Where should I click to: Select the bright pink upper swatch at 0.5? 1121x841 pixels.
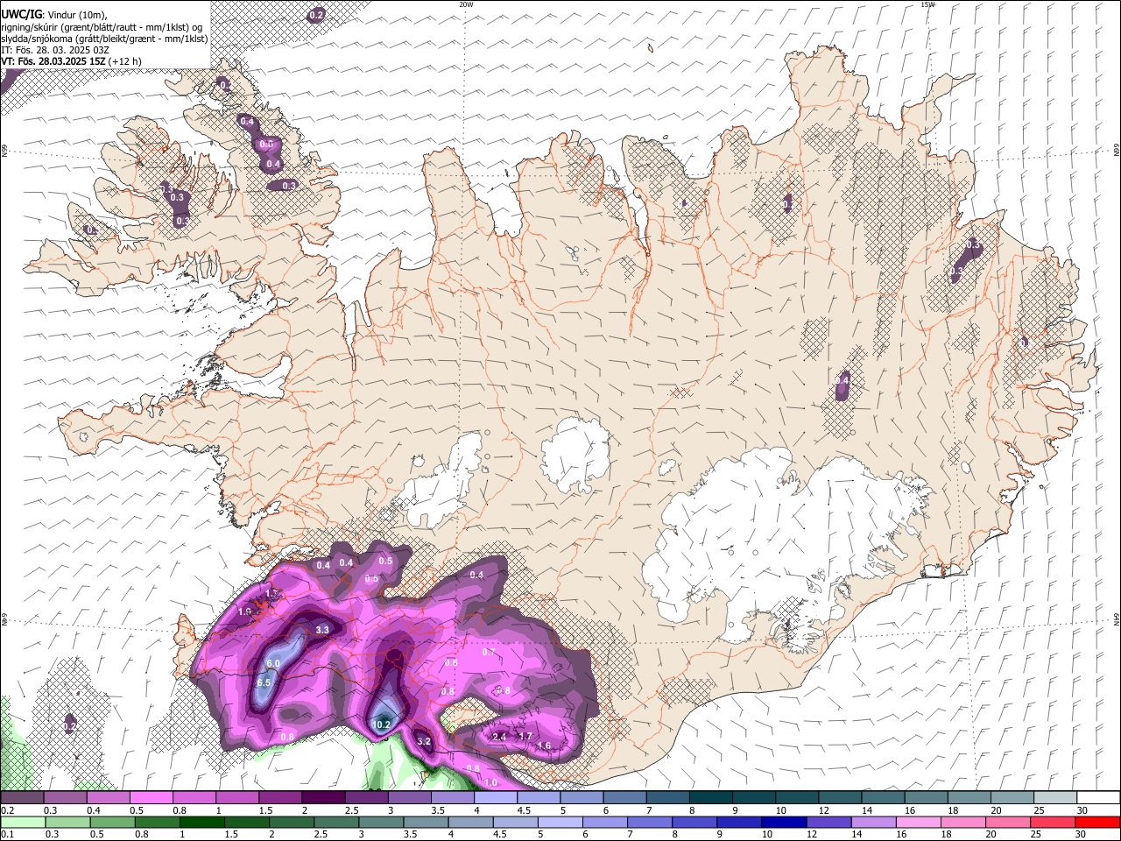151,798
